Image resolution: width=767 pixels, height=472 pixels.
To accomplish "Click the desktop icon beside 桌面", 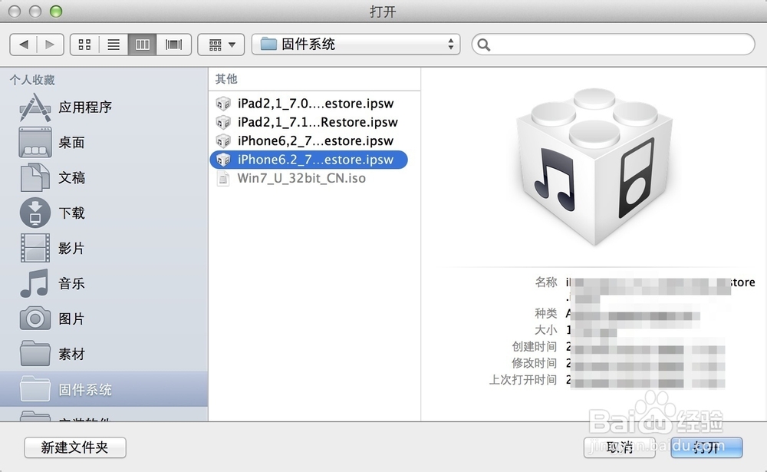I will pyautogui.click(x=35, y=143).
